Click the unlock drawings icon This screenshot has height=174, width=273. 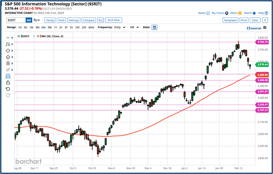[8, 82]
